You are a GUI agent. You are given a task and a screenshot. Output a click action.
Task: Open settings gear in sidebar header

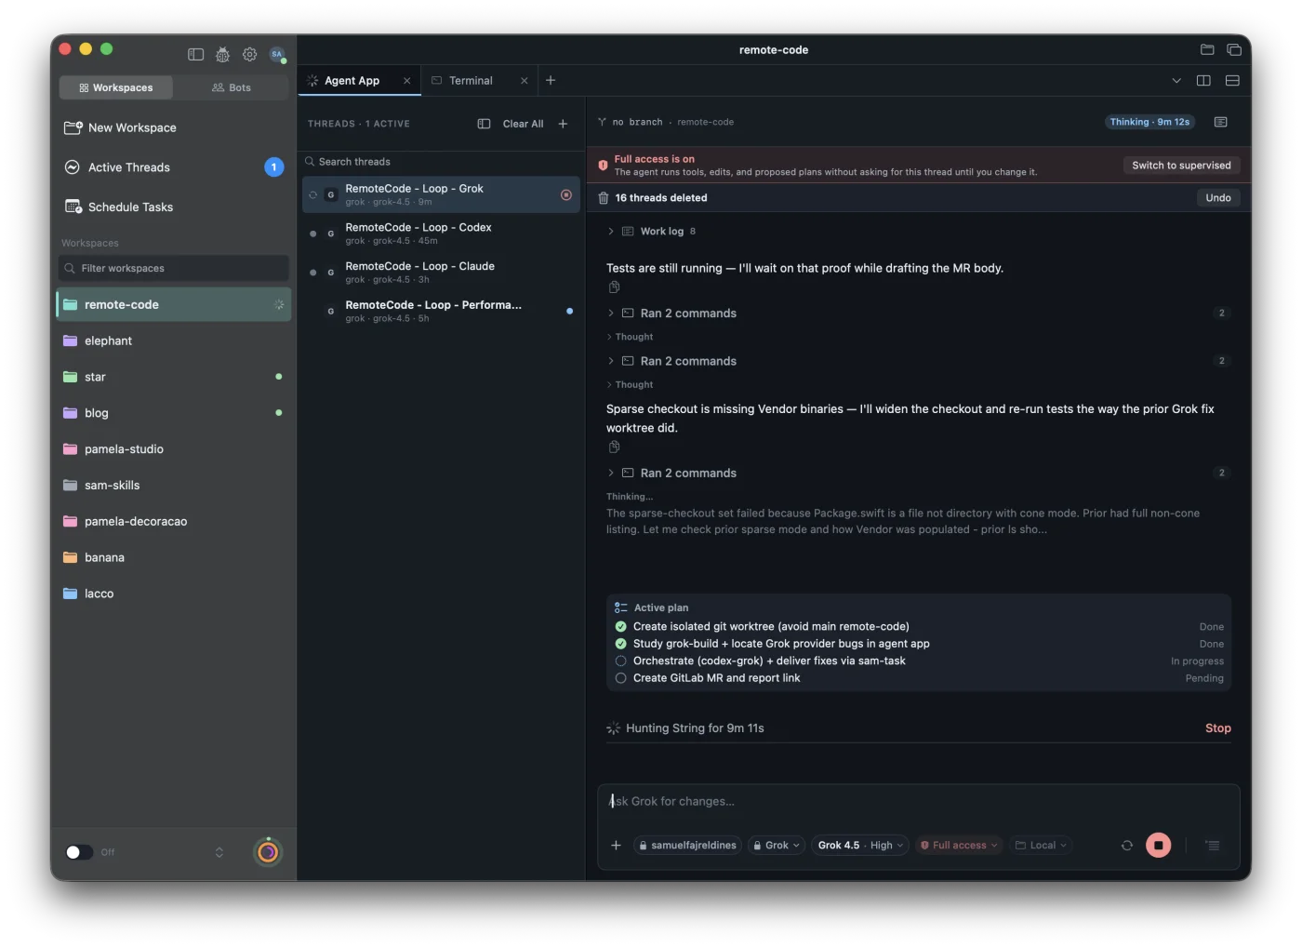point(249,55)
